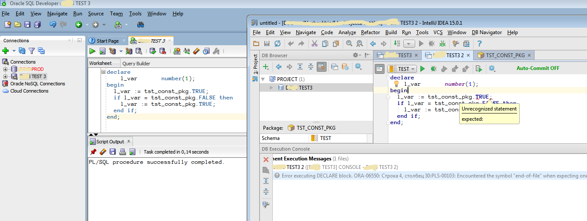
Task: Click Rollback icon in SQL Developer worksheet
Action: click(x=162, y=51)
